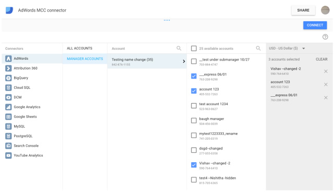Click the '3 accounts selected' text
Screen dimensions: 334x192
[x=284, y=59]
